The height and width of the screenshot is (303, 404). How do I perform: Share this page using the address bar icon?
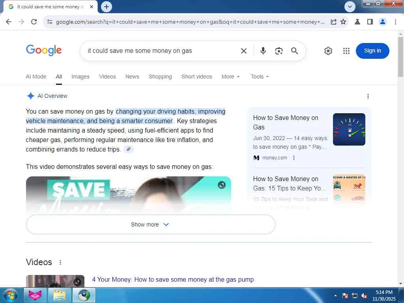(x=333, y=22)
